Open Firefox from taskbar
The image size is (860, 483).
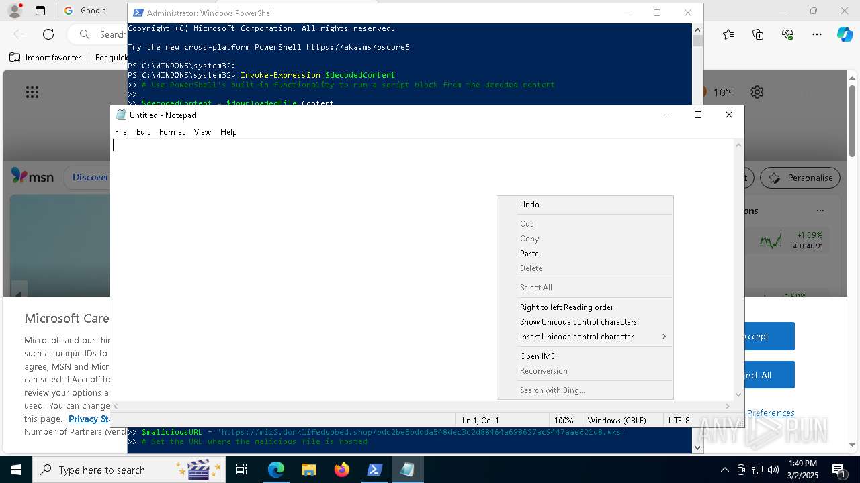coord(342,470)
